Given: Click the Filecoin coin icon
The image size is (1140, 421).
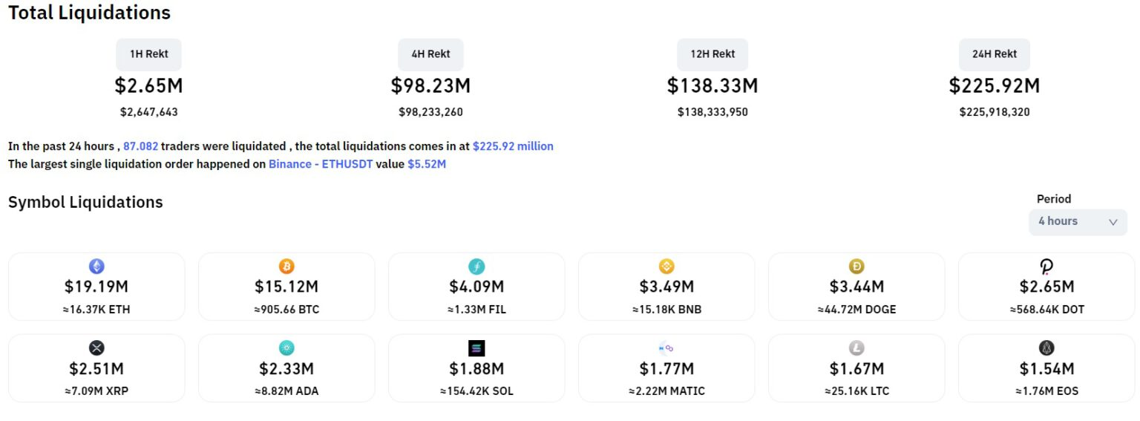Looking at the screenshot, I should [x=476, y=266].
